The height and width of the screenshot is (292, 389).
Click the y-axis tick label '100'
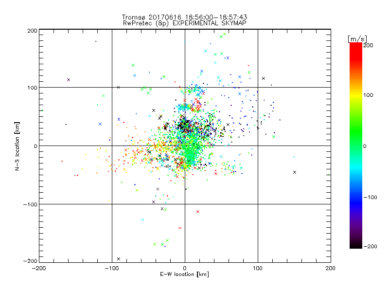pyautogui.click(x=32, y=88)
